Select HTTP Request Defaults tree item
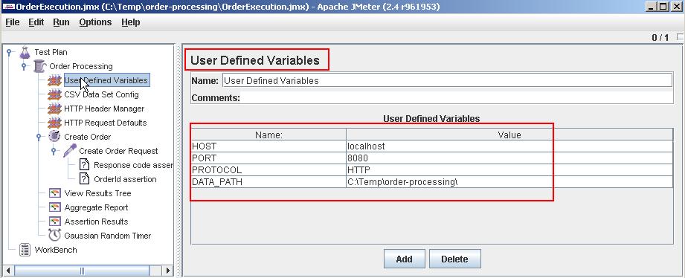The height and width of the screenshot is (278, 685). point(106,123)
